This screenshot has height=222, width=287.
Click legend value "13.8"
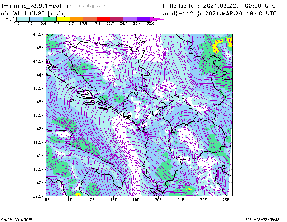(84, 23)
